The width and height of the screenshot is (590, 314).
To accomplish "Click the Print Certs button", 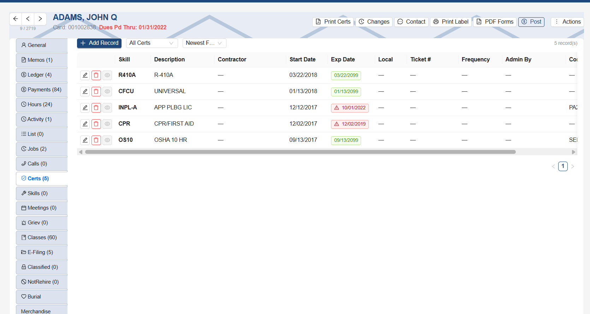I will point(333,22).
